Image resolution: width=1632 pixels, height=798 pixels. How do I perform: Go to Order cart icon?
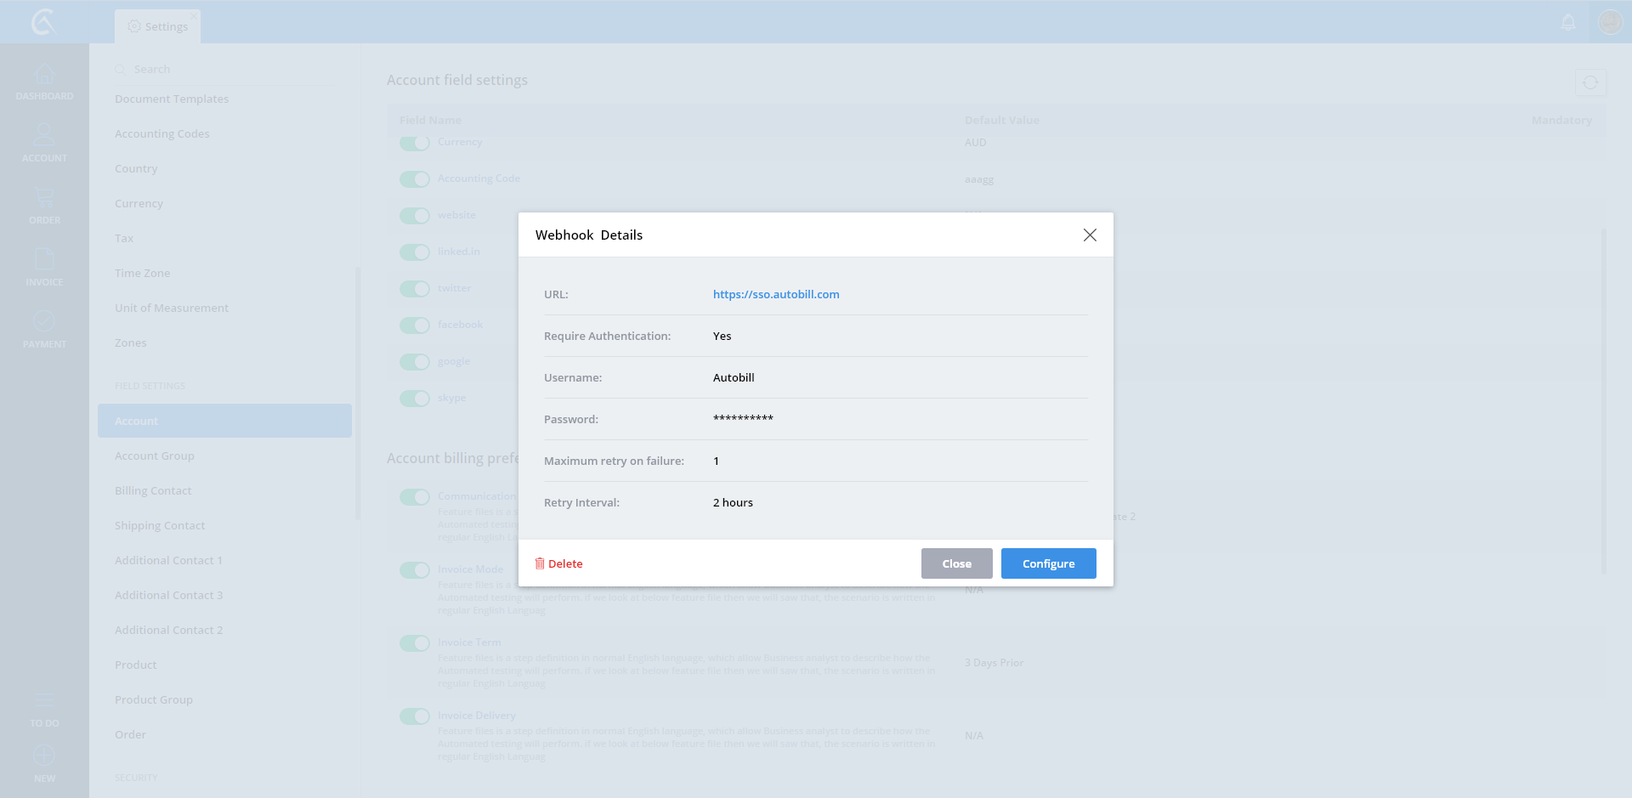pyautogui.click(x=44, y=199)
